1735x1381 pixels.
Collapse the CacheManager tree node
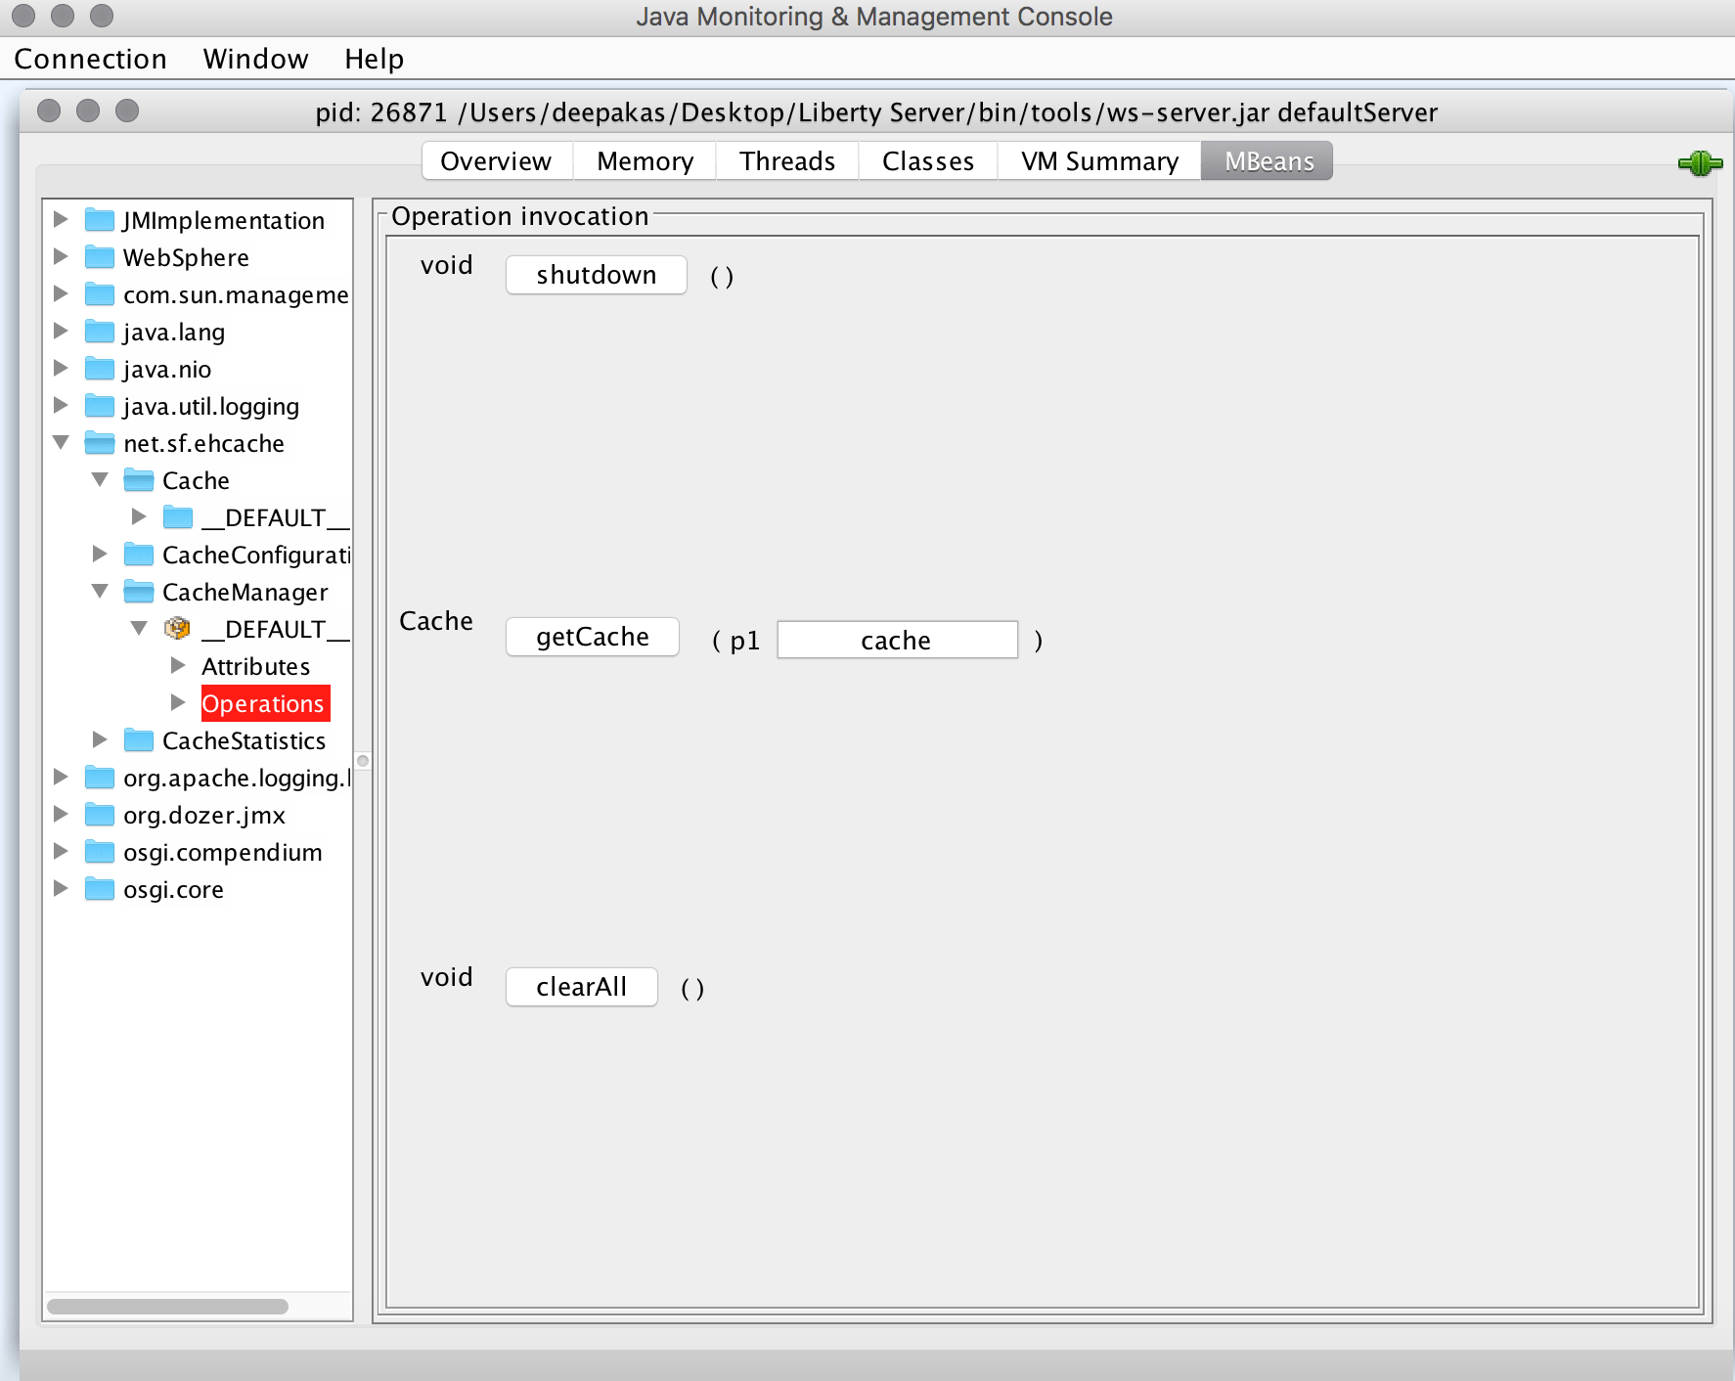click(x=100, y=591)
